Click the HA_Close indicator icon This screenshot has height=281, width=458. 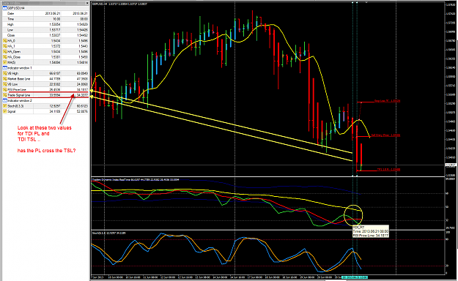pos(4,57)
